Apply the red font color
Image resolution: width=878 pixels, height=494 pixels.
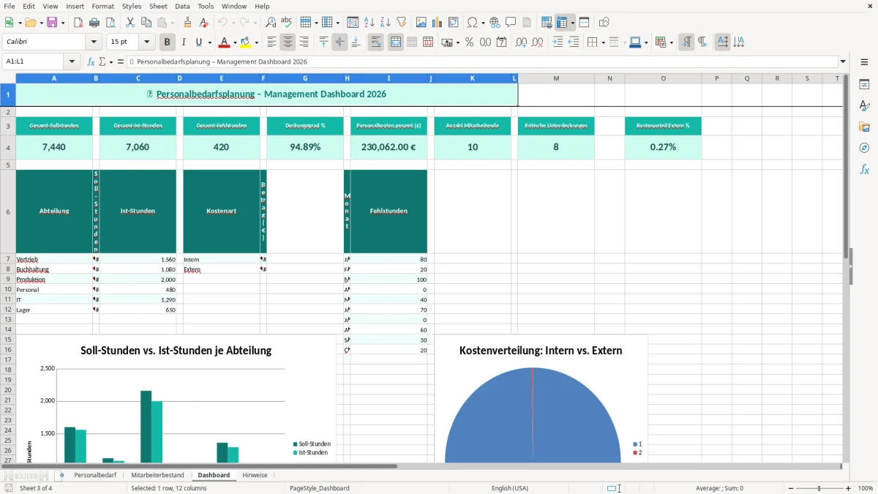click(225, 42)
